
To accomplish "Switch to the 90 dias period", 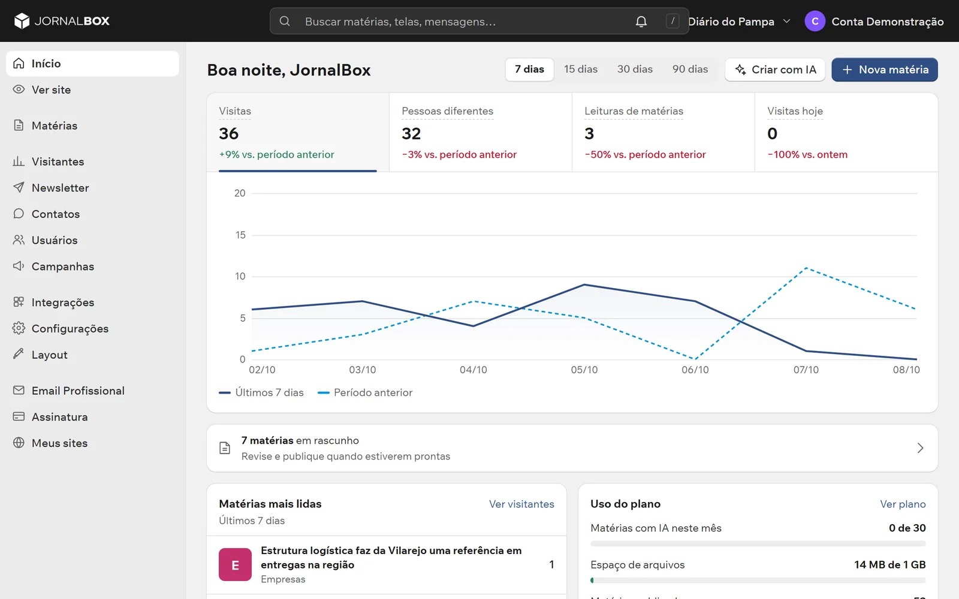I will point(690,69).
